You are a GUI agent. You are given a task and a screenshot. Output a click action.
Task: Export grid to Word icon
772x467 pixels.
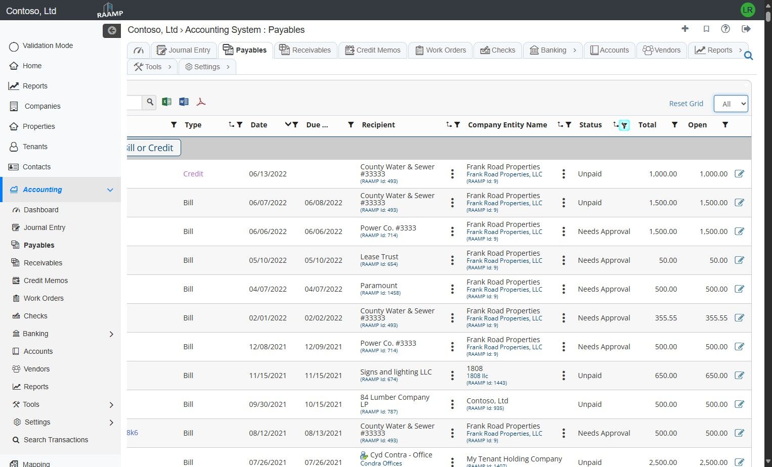coord(184,102)
